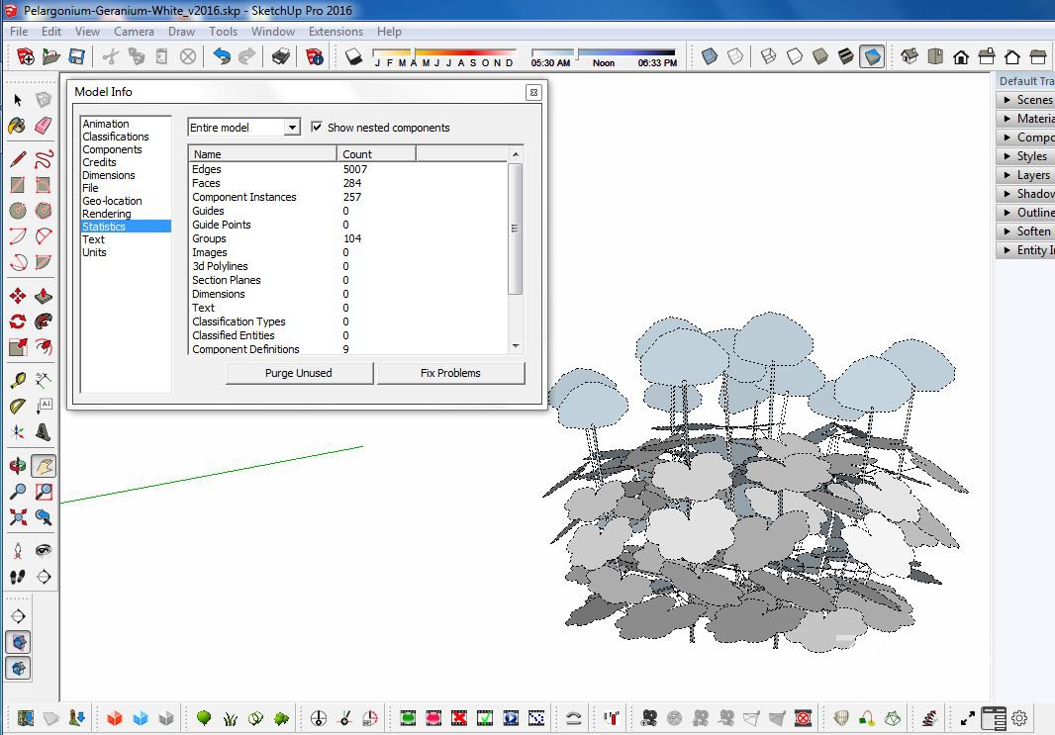Click the Zoom Extents tool

17,516
